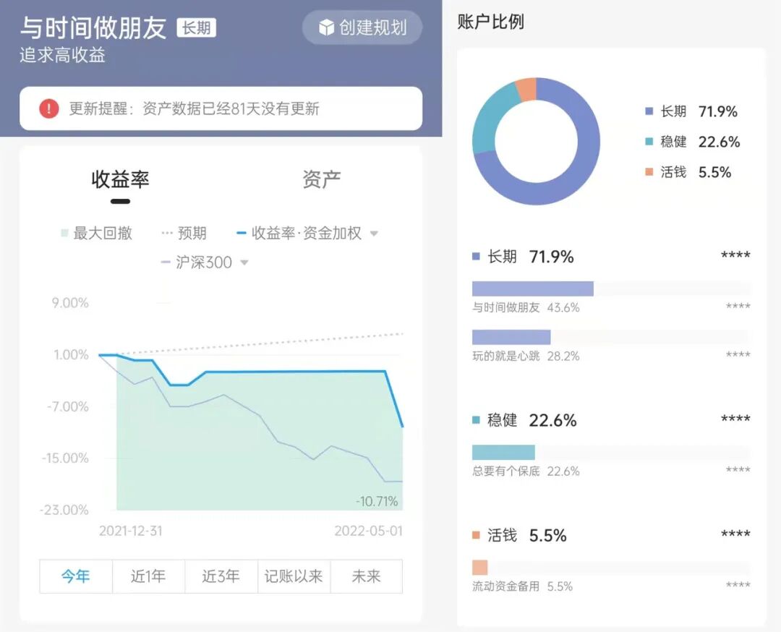
Task: Open the 收益率·资金加权 dropdown arrow
Action: click(x=374, y=234)
